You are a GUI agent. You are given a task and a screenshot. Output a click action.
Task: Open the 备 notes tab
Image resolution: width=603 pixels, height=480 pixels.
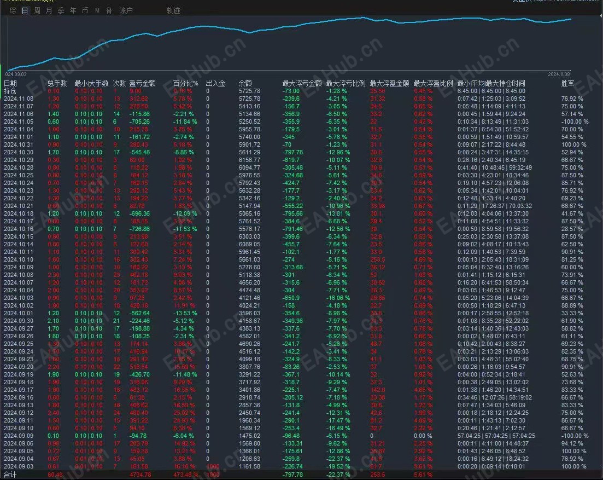[109, 10]
